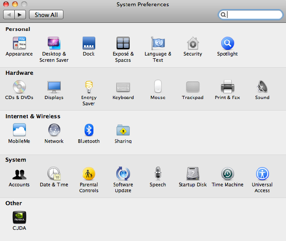Open Time Machine preferences
This screenshot has height=241, width=286.
pyautogui.click(x=227, y=174)
